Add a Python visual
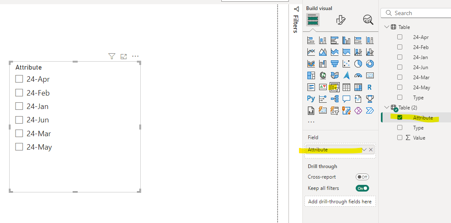451x223 pixels. tap(311, 99)
